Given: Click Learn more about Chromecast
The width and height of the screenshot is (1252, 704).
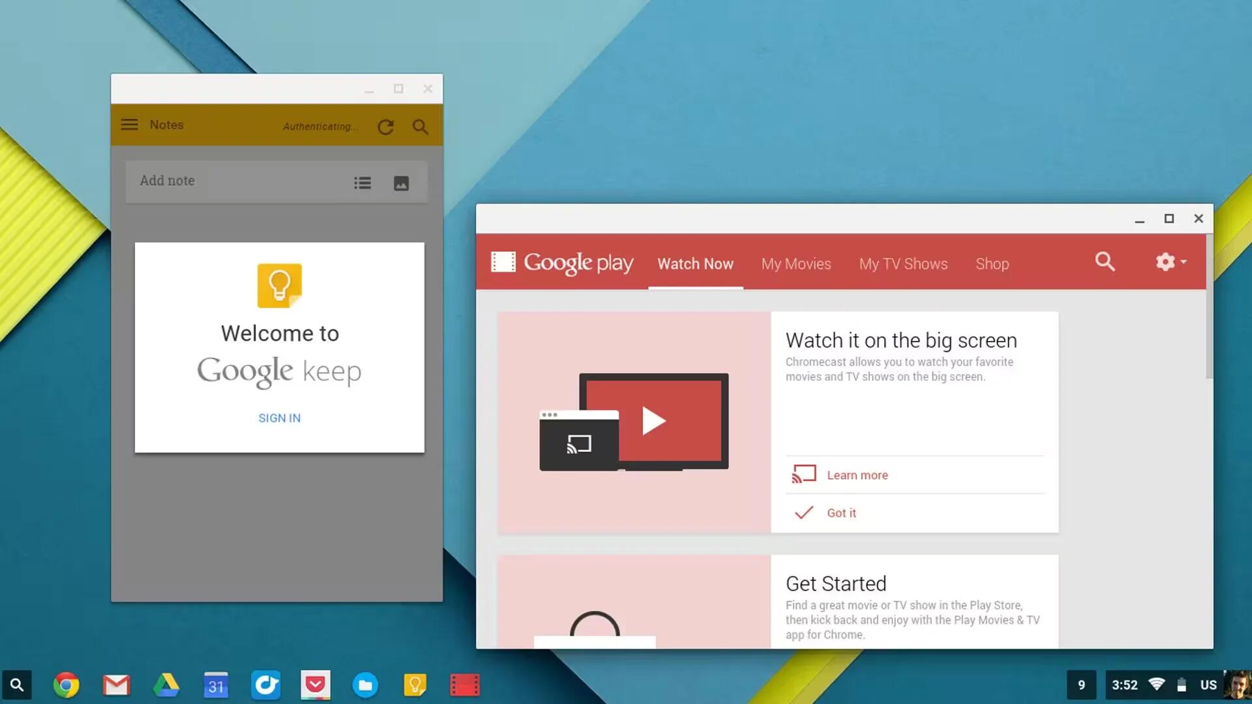Looking at the screenshot, I should [857, 475].
